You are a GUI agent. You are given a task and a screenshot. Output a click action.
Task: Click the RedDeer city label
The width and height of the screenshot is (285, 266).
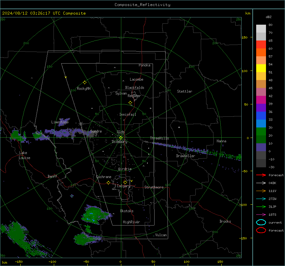[134, 96]
